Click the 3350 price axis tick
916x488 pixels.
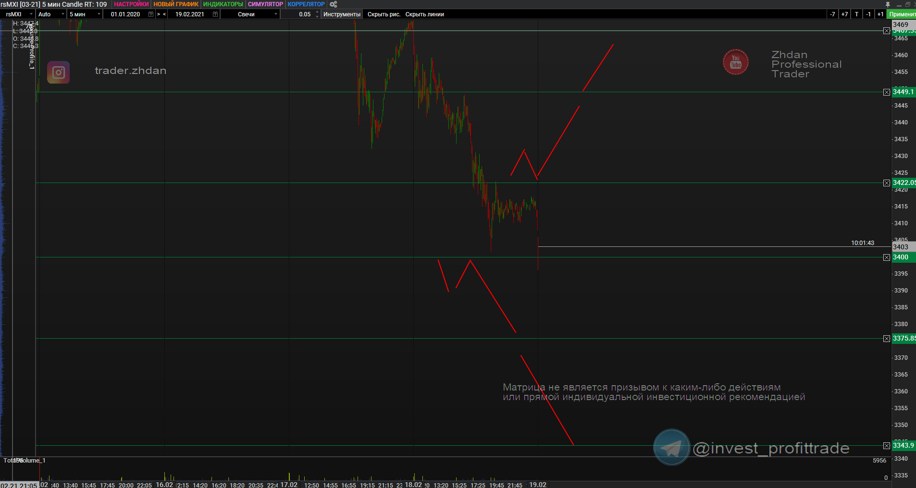coord(901,425)
